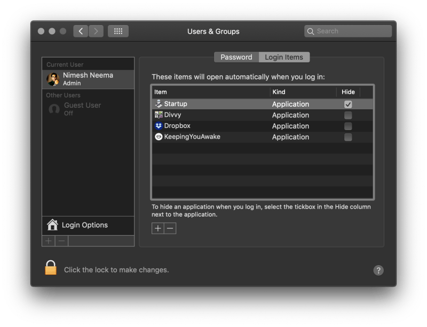427x327 pixels.
Task: Click inside the Search field
Action: coord(347,31)
